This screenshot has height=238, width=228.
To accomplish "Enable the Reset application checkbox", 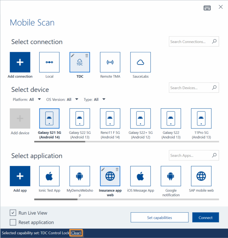I will point(13,222).
